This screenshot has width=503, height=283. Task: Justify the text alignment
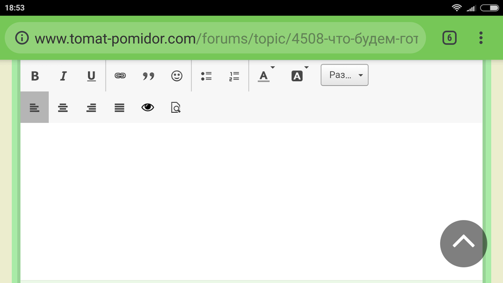[119, 107]
